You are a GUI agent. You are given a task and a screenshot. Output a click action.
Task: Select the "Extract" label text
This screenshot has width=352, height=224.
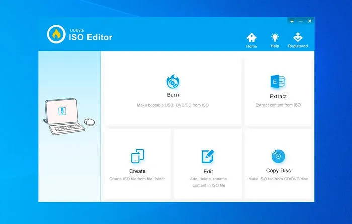click(278, 96)
